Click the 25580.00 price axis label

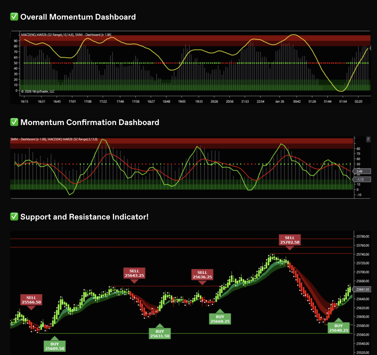[x=363, y=326]
